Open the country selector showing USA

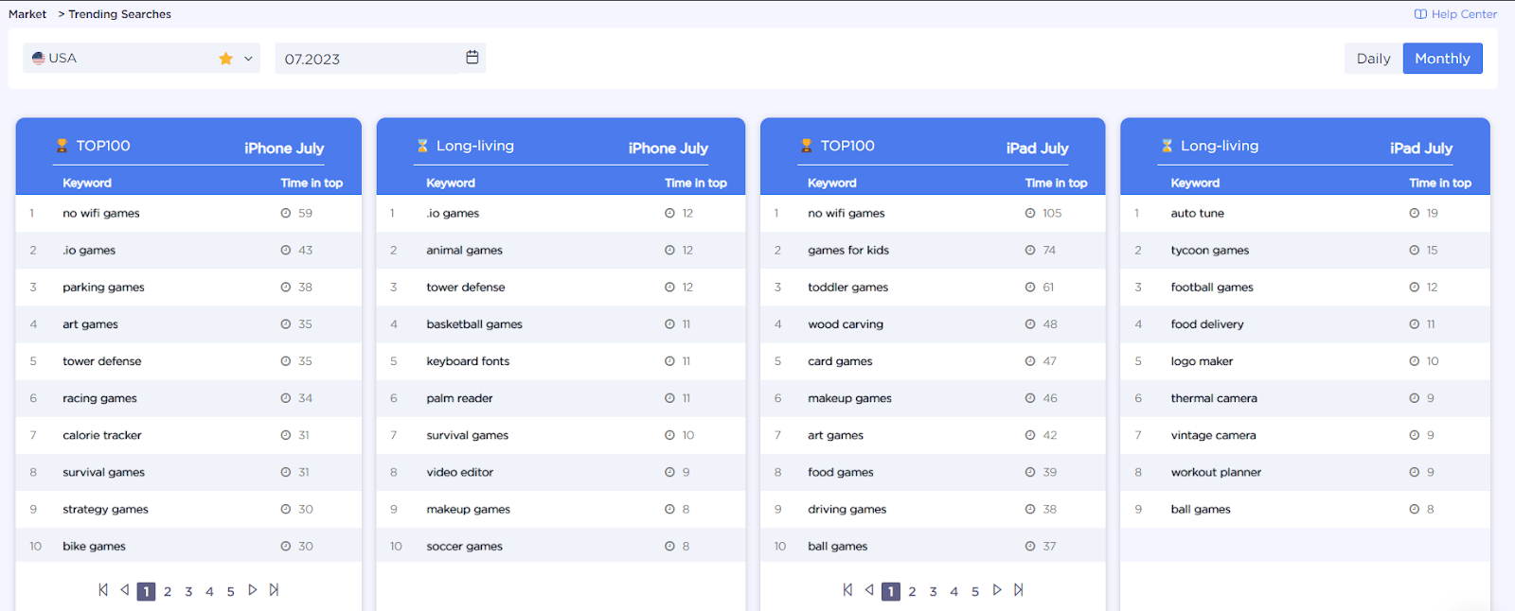click(141, 59)
